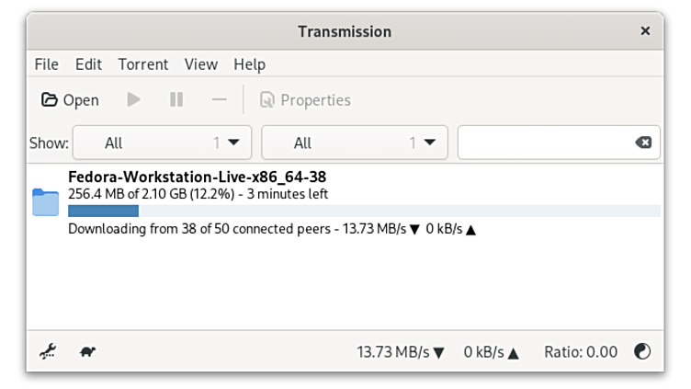This screenshot has width=691, height=389.
Task: Open the wrench options menu
Action: click(x=48, y=351)
